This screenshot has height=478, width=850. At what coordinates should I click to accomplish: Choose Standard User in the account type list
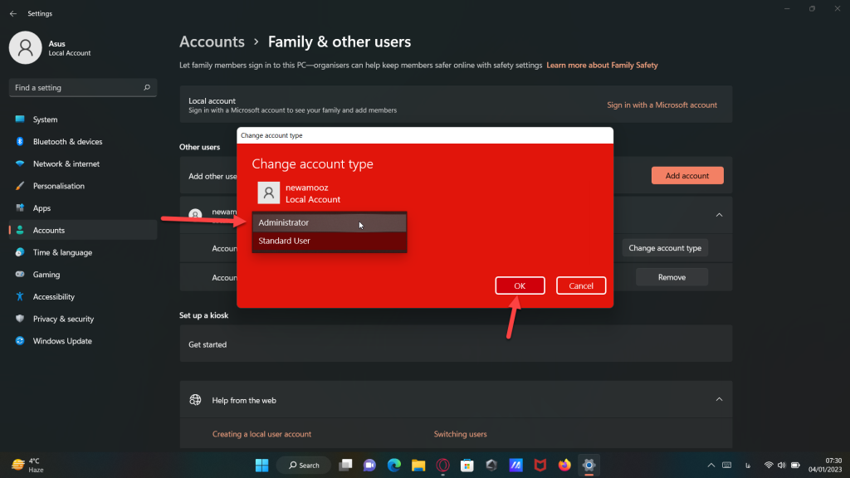329,241
